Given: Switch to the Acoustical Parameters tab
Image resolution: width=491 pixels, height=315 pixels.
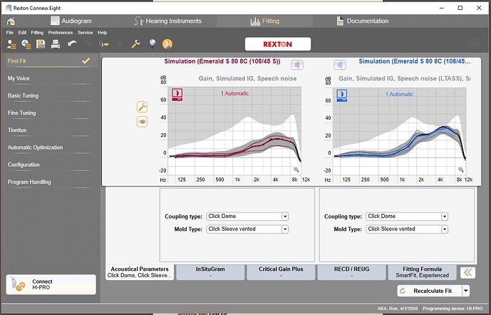Looking at the screenshot, I should 140,272.
